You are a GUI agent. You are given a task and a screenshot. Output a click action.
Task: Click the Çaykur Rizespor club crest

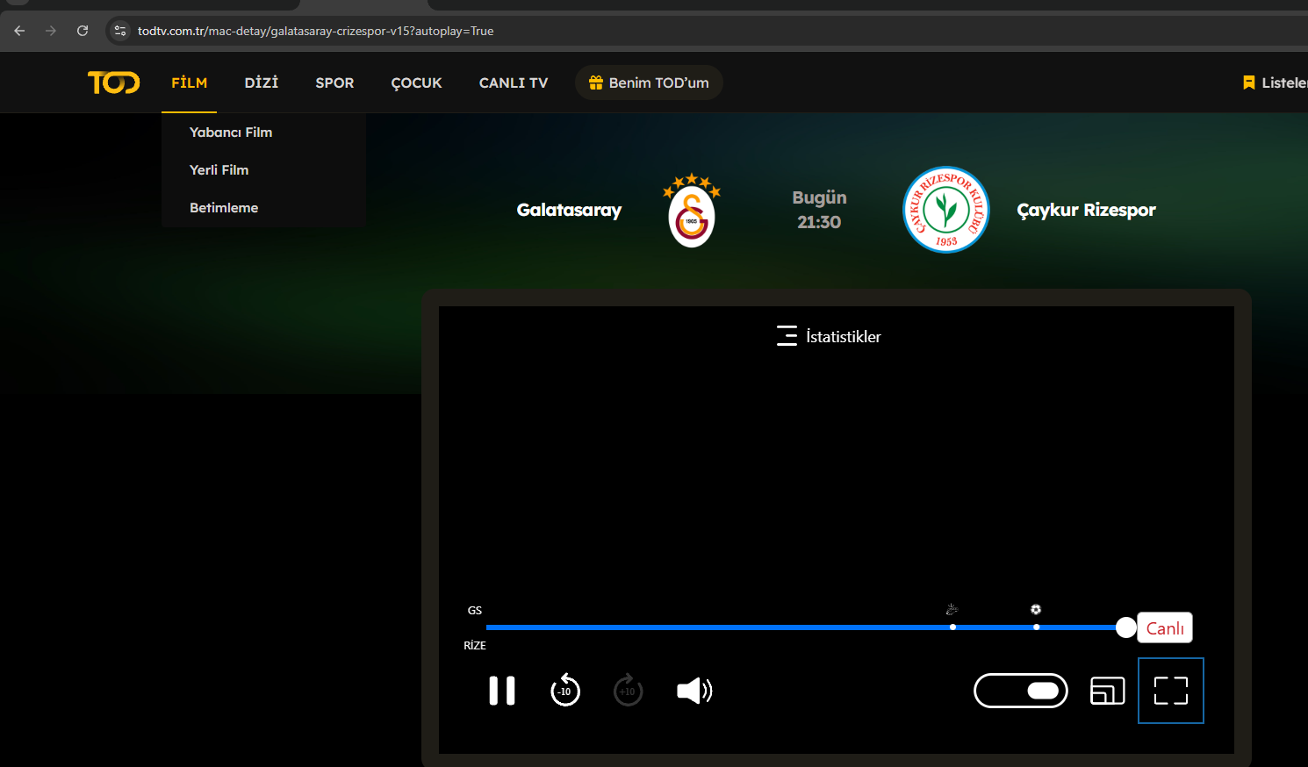click(946, 210)
